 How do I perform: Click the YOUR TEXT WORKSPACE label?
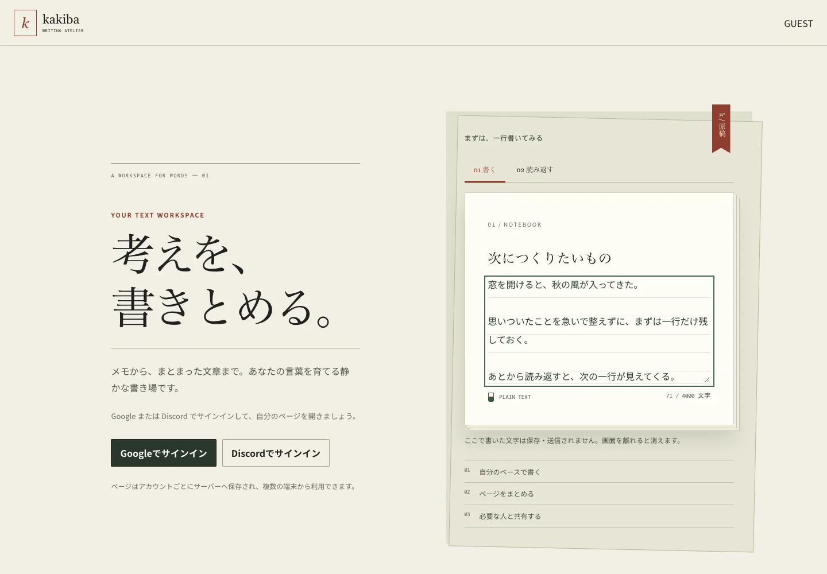pos(158,215)
